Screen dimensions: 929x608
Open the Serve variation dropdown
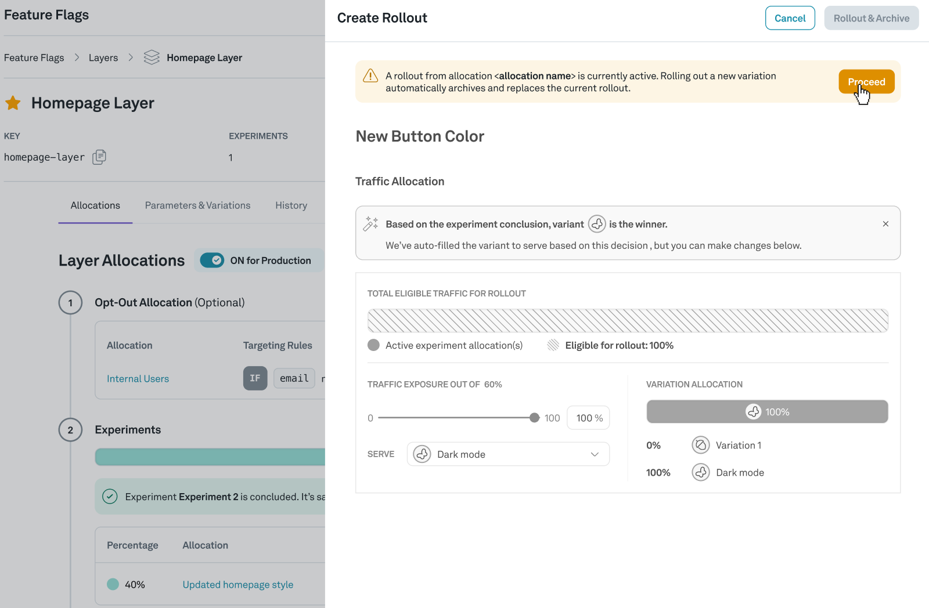508,454
